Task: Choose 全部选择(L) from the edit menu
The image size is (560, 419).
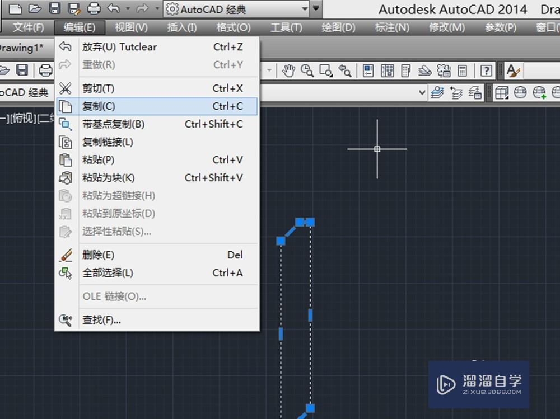Action: click(x=157, y=273)
